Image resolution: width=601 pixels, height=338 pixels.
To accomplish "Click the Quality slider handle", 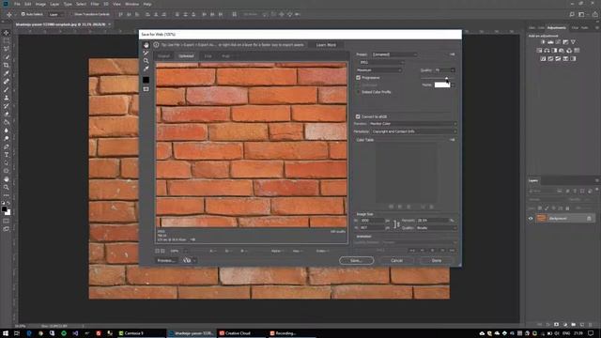I will click(x=447, y=79).
